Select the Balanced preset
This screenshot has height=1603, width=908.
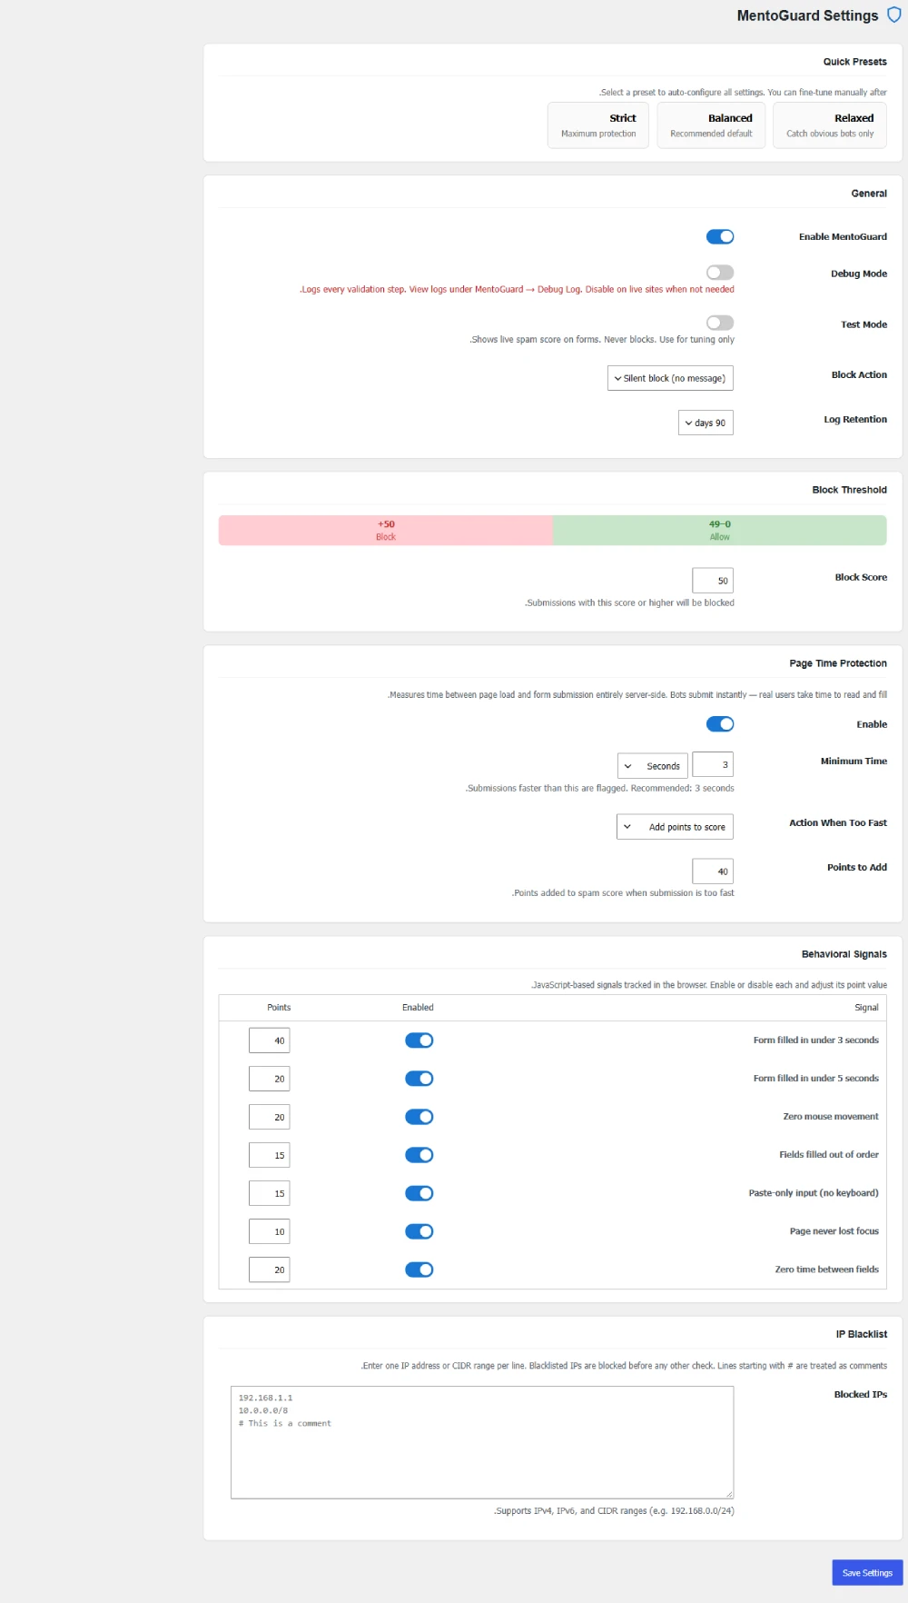click(711, 125)
